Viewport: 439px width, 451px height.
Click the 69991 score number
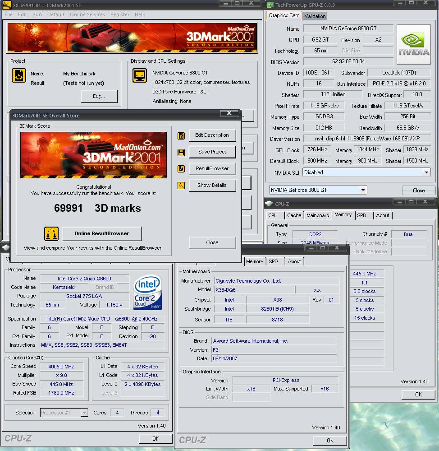point(69,208)
